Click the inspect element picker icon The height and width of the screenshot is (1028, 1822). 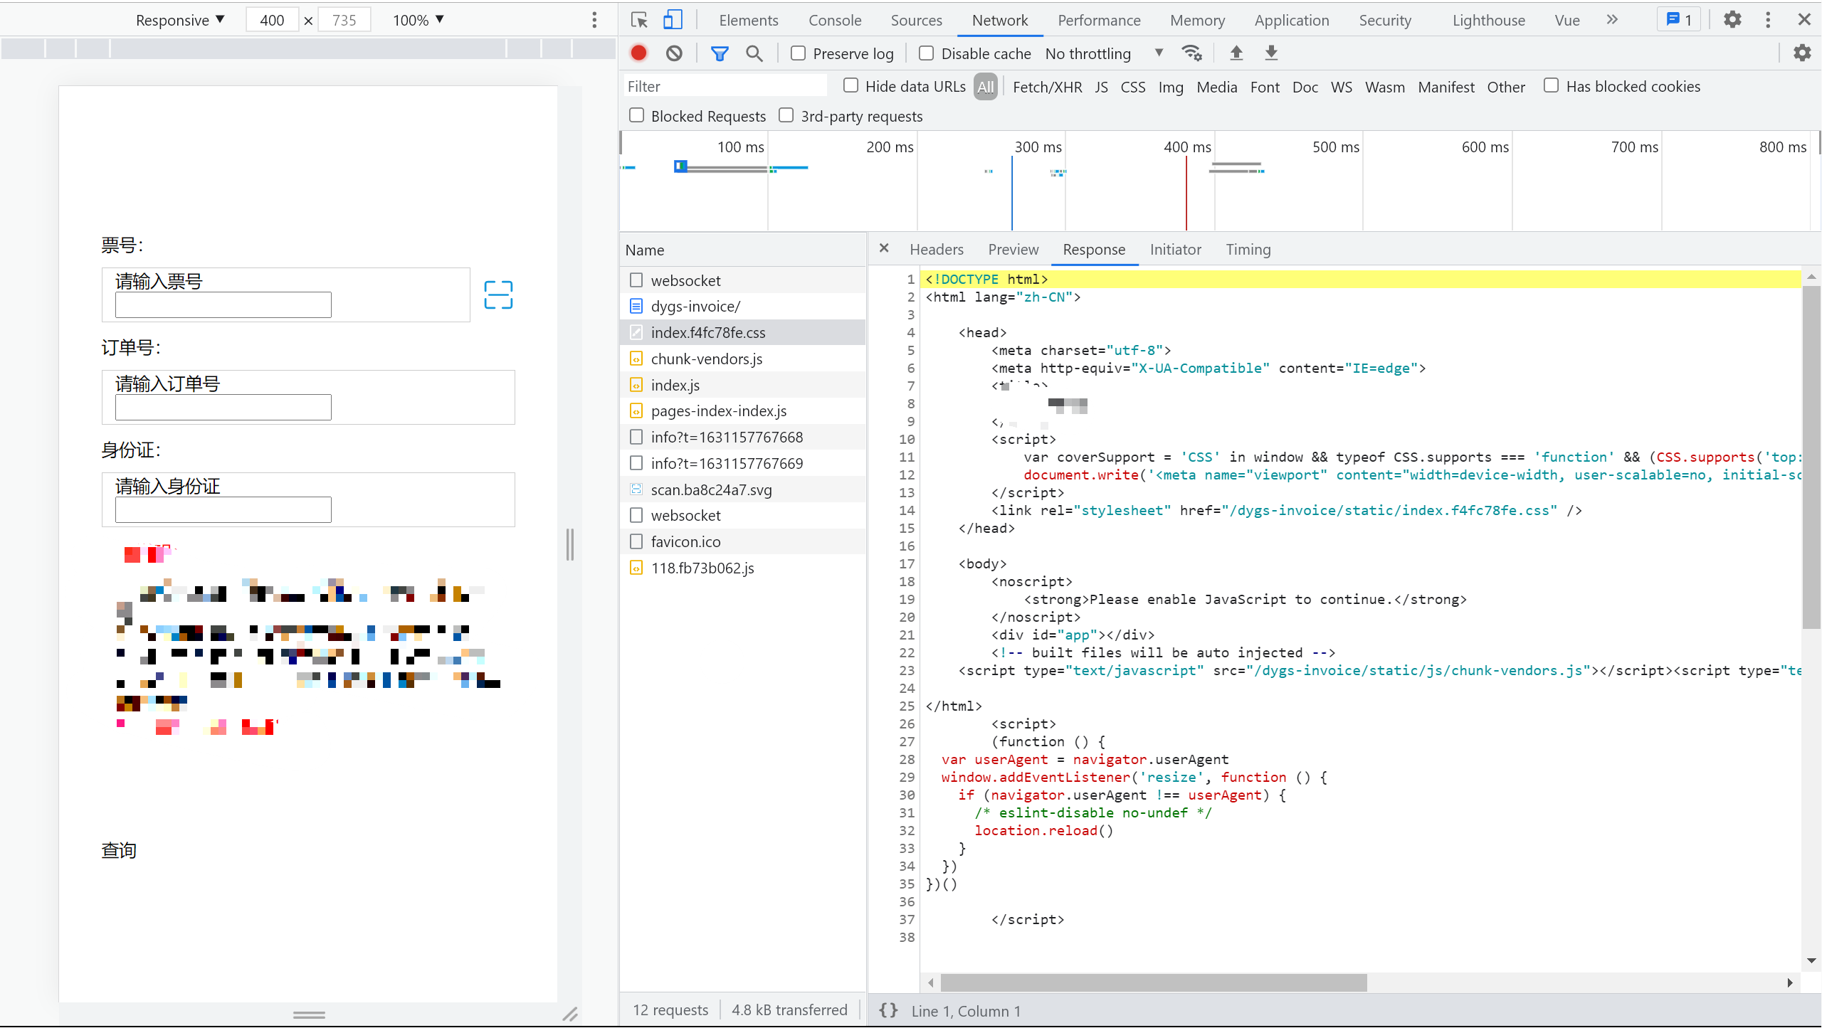[x=639, y=20]
